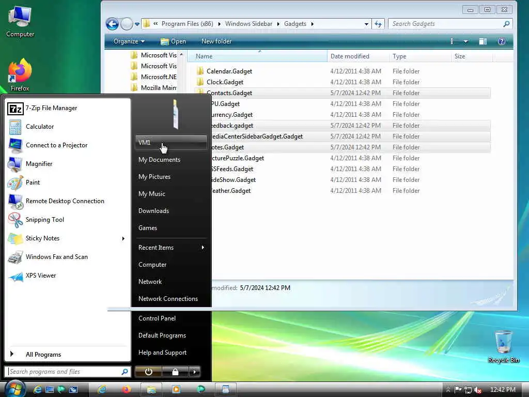This screenshot has height=397, width=529.
Task: Open Games from Start menu
Action: pos(171,228)
